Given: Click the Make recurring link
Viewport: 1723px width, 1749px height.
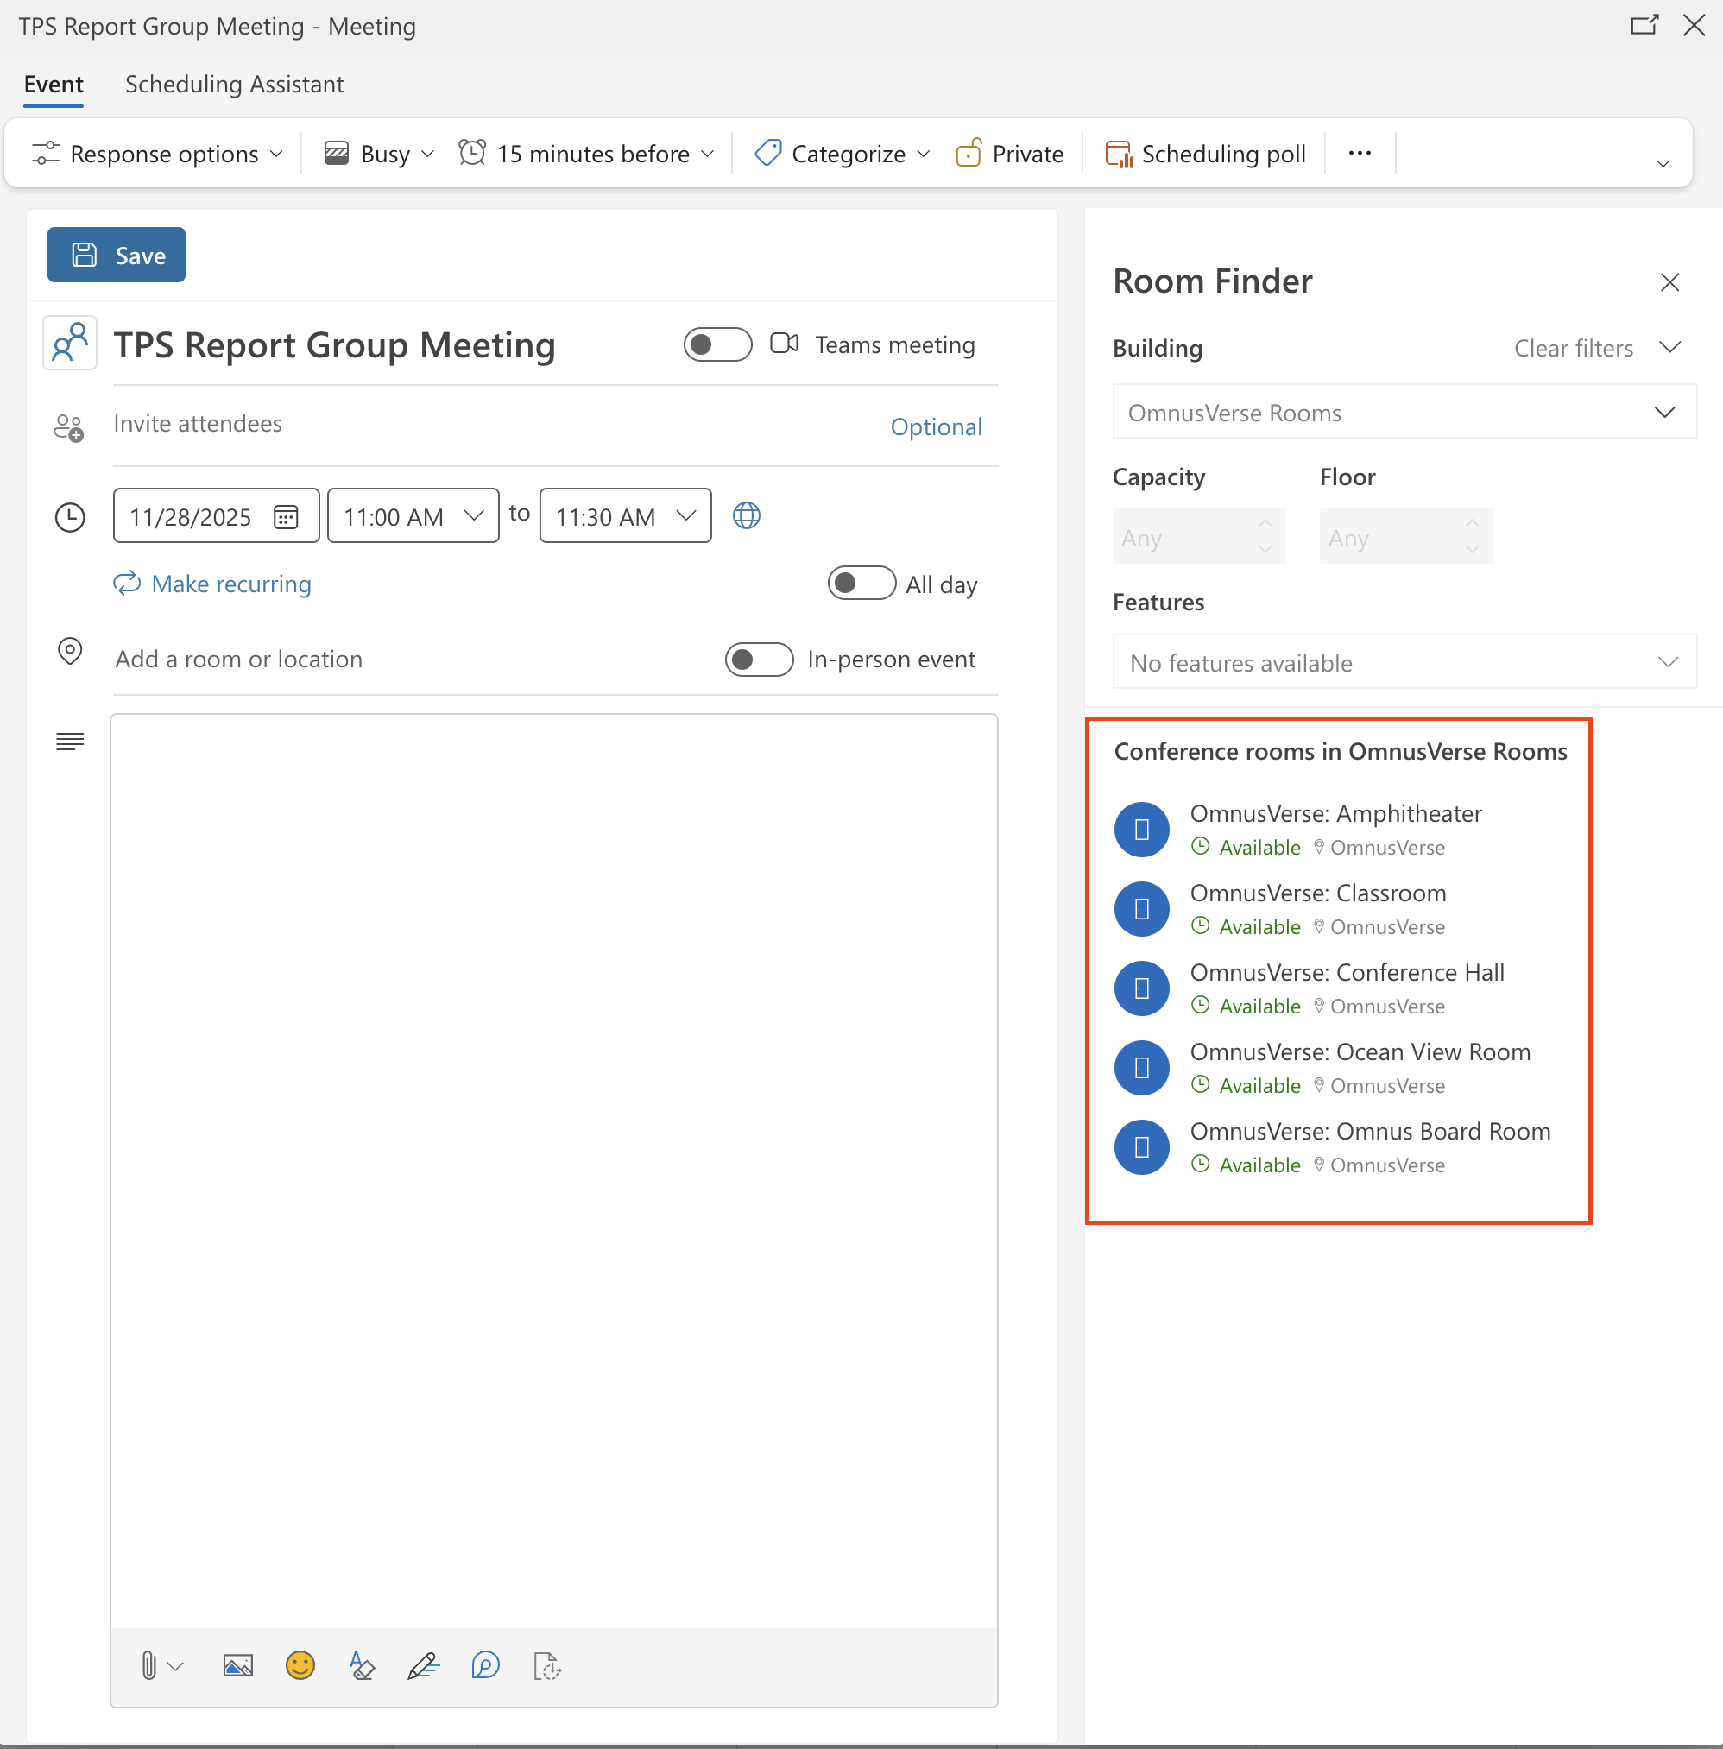Looking at the screenshot, I should (x=230, y=584).
